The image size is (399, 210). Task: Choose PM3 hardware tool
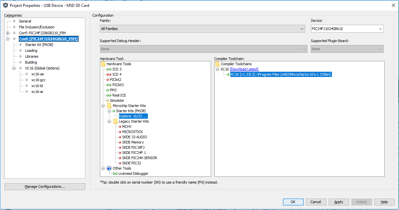113,90
